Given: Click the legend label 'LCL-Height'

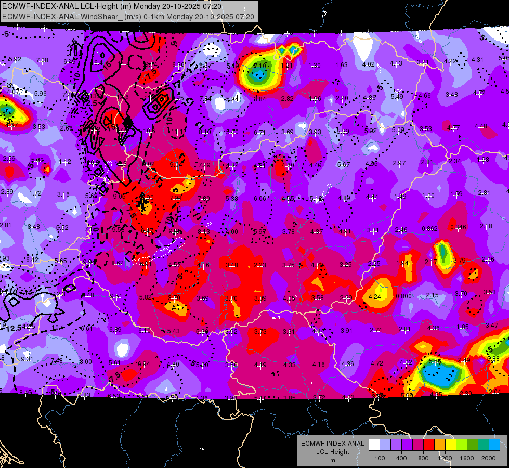Looking at the screenshot, I should [x=332, y=452].
